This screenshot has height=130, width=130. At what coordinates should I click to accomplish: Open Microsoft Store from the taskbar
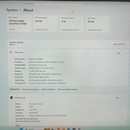coord(74,129)
